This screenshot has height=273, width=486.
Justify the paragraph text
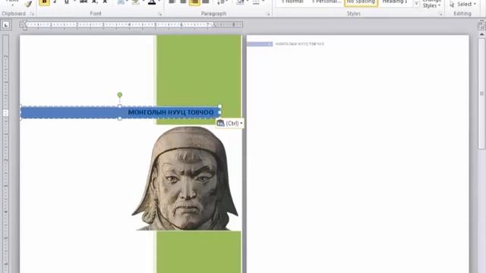point(206,2)
